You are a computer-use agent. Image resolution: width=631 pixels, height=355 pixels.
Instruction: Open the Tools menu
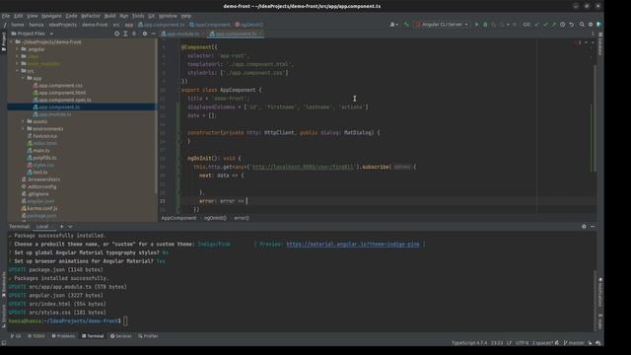click(x=138, y=16)
